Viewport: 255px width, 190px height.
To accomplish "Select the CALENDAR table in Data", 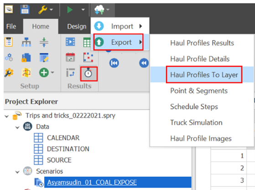I will [63, 138].
